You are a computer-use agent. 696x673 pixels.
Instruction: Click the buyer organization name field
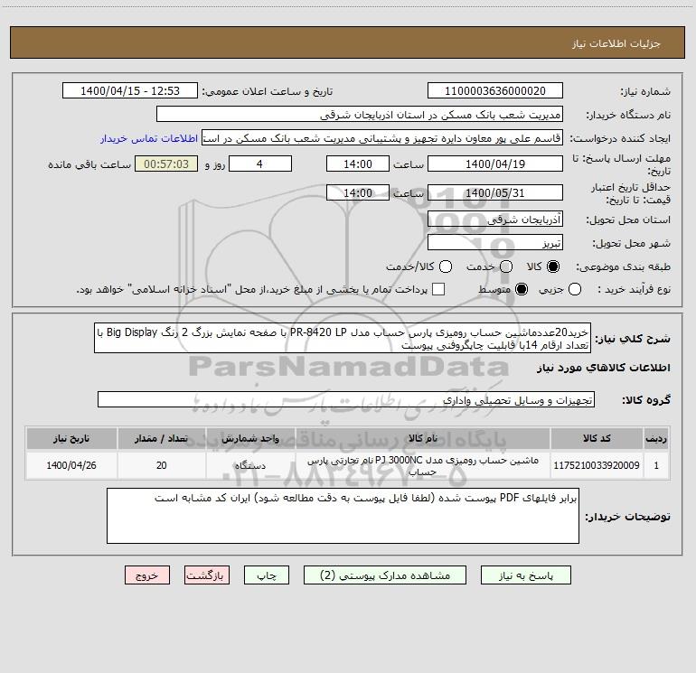(x=360, y=115)
